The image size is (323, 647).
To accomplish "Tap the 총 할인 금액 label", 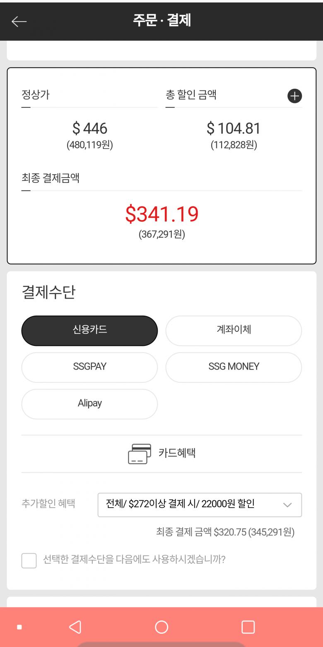I will pos(191,95).
